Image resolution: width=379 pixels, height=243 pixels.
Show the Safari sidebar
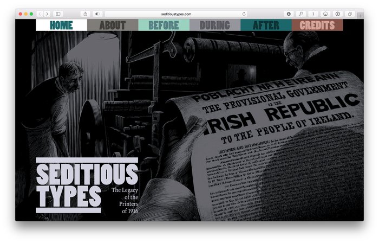[x=58, y=14]
